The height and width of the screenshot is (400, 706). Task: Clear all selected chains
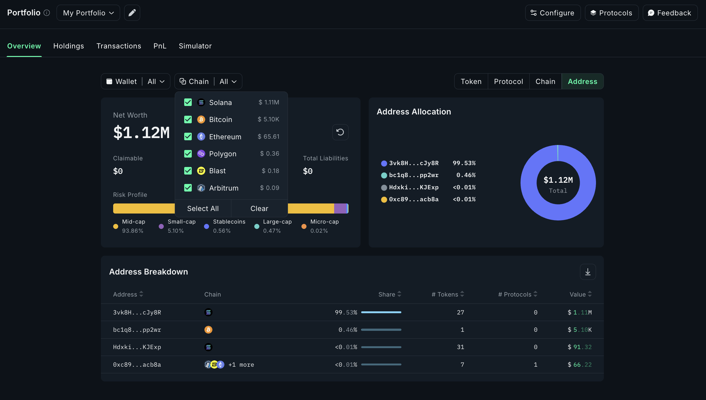tap(259, 208)
